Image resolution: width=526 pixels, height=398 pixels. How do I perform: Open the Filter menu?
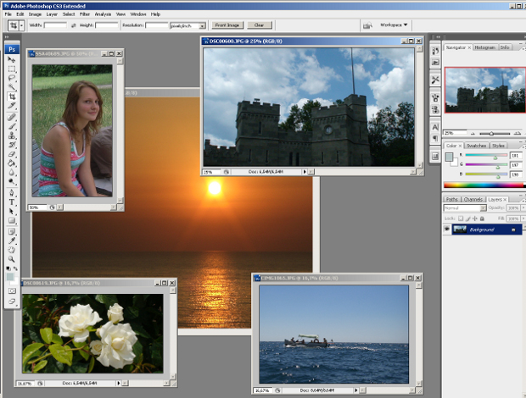point(85,14)
